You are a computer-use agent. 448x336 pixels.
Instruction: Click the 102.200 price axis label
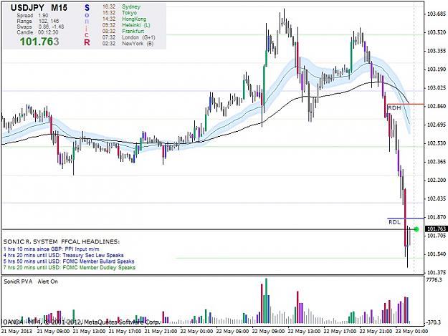[x=437, y=180]
